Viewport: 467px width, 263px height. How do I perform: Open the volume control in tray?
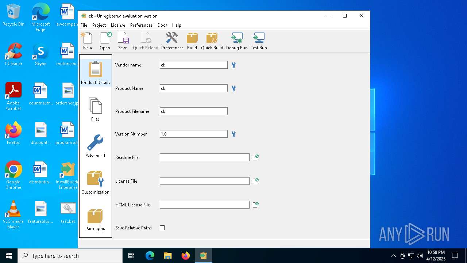pos(420,256)
